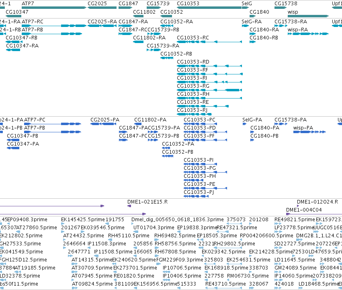Viewport: 342px width, 290px height.
Task: Select the ATP7 gene span bar
Action: point(54,8)
